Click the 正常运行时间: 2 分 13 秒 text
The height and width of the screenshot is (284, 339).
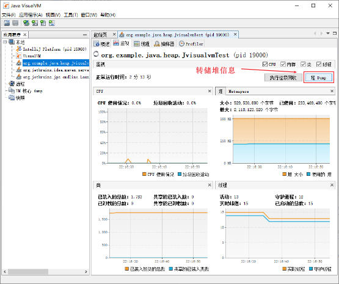(123, 77)
